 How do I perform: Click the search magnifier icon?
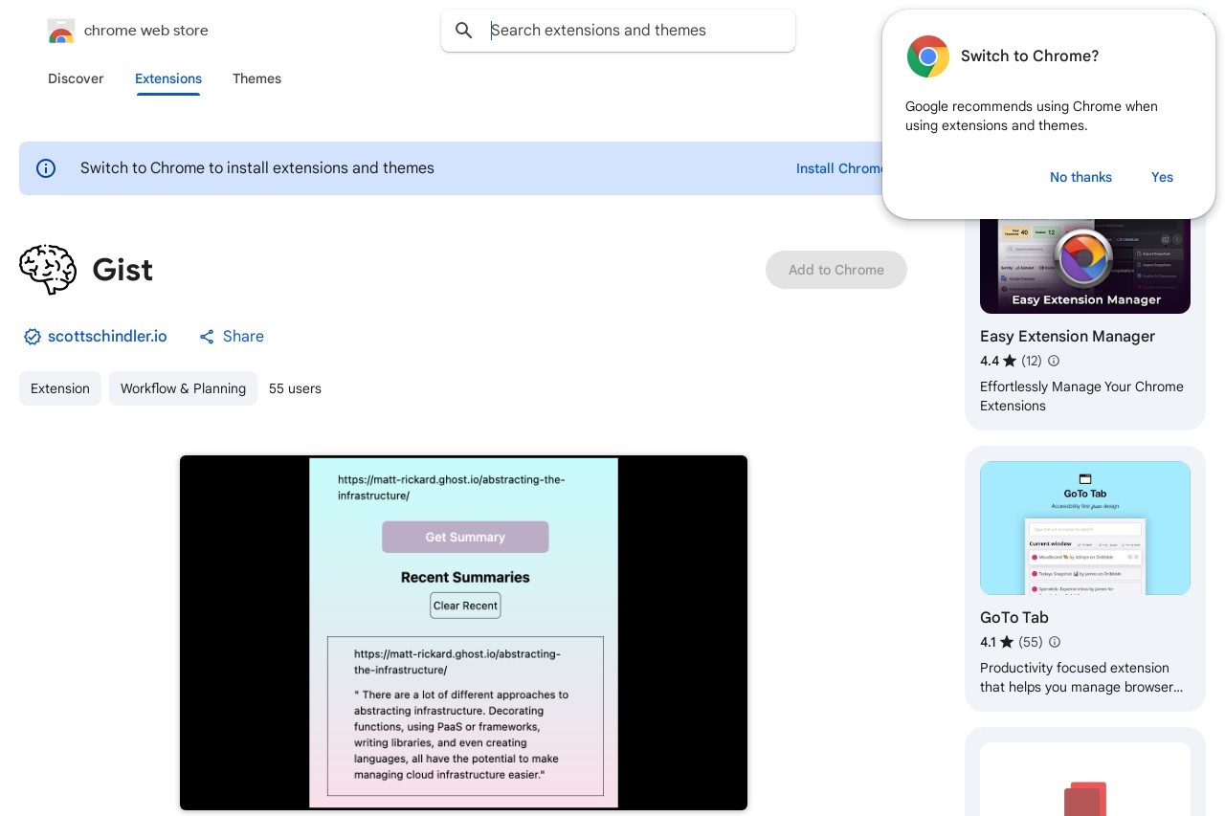[464, 31]
